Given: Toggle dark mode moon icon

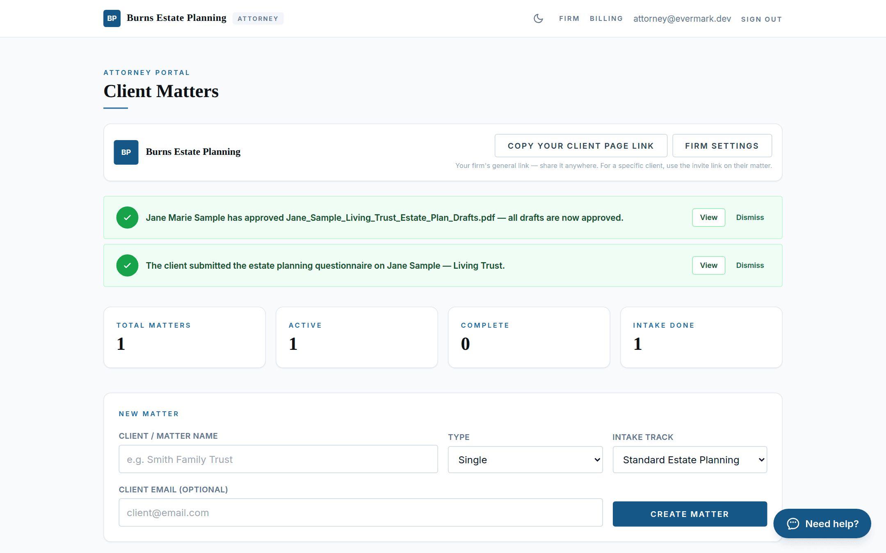Looking at the screenshot, I should [x=538, y=18].
